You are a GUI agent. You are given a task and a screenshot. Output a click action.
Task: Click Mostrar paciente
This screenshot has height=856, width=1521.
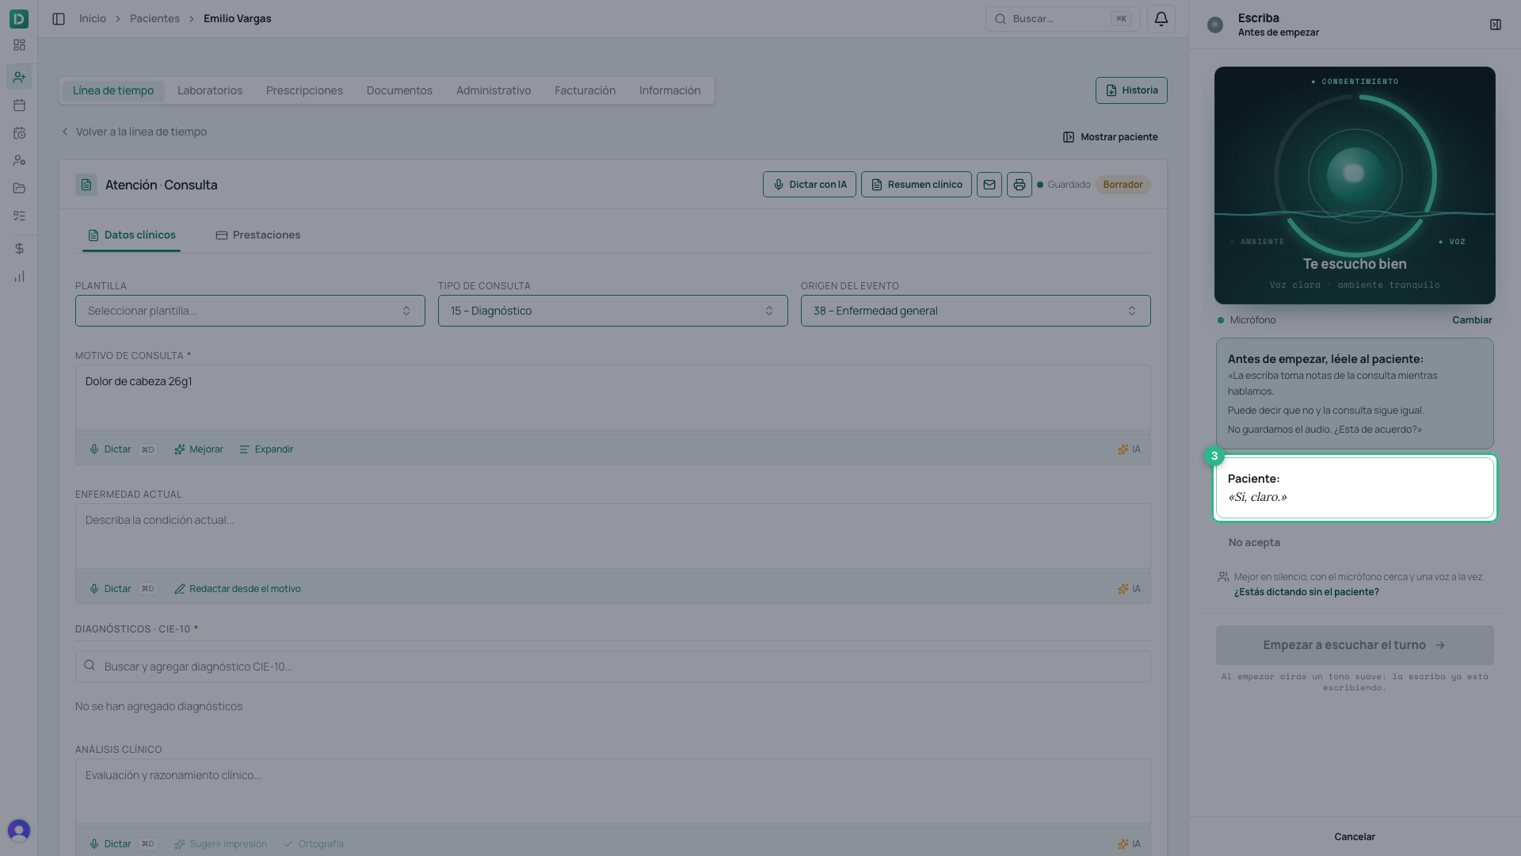1111,137
